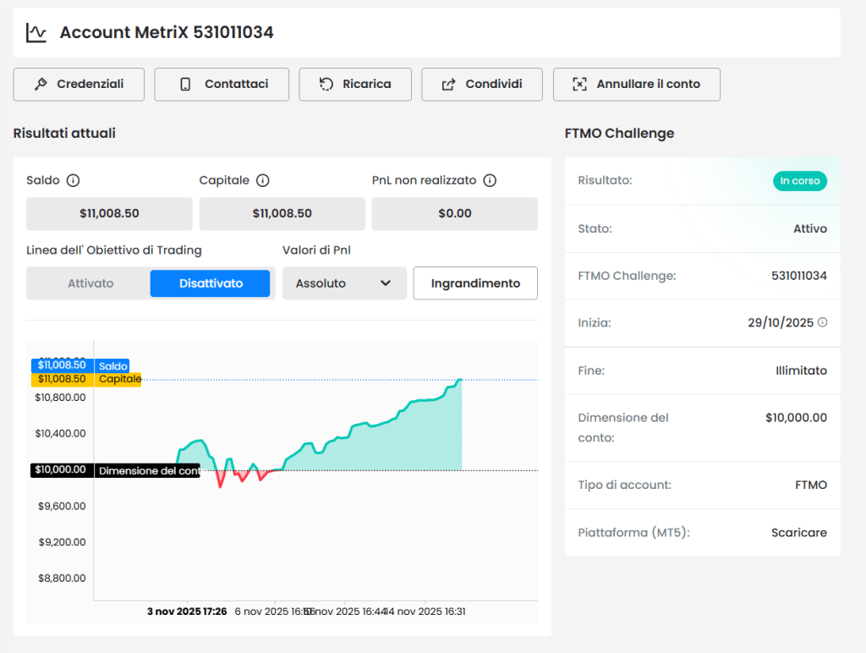Image resolution: width=866 pixels, height=653 pixels.
Task: Click the Ingrandimento button
Action: coord(474,283)
